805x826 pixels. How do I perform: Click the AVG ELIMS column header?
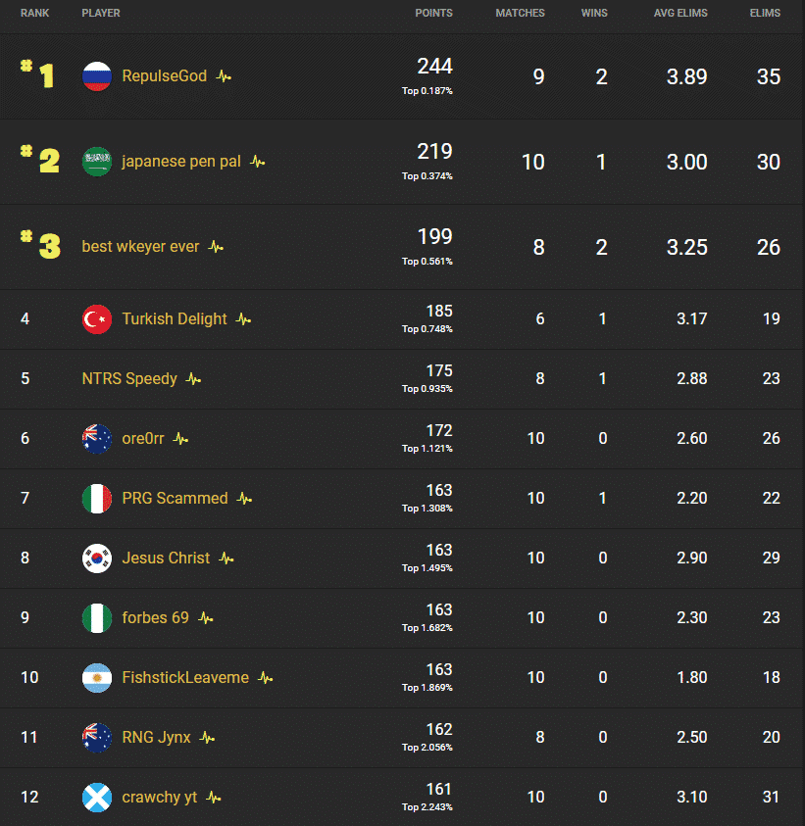click(680, 13)
